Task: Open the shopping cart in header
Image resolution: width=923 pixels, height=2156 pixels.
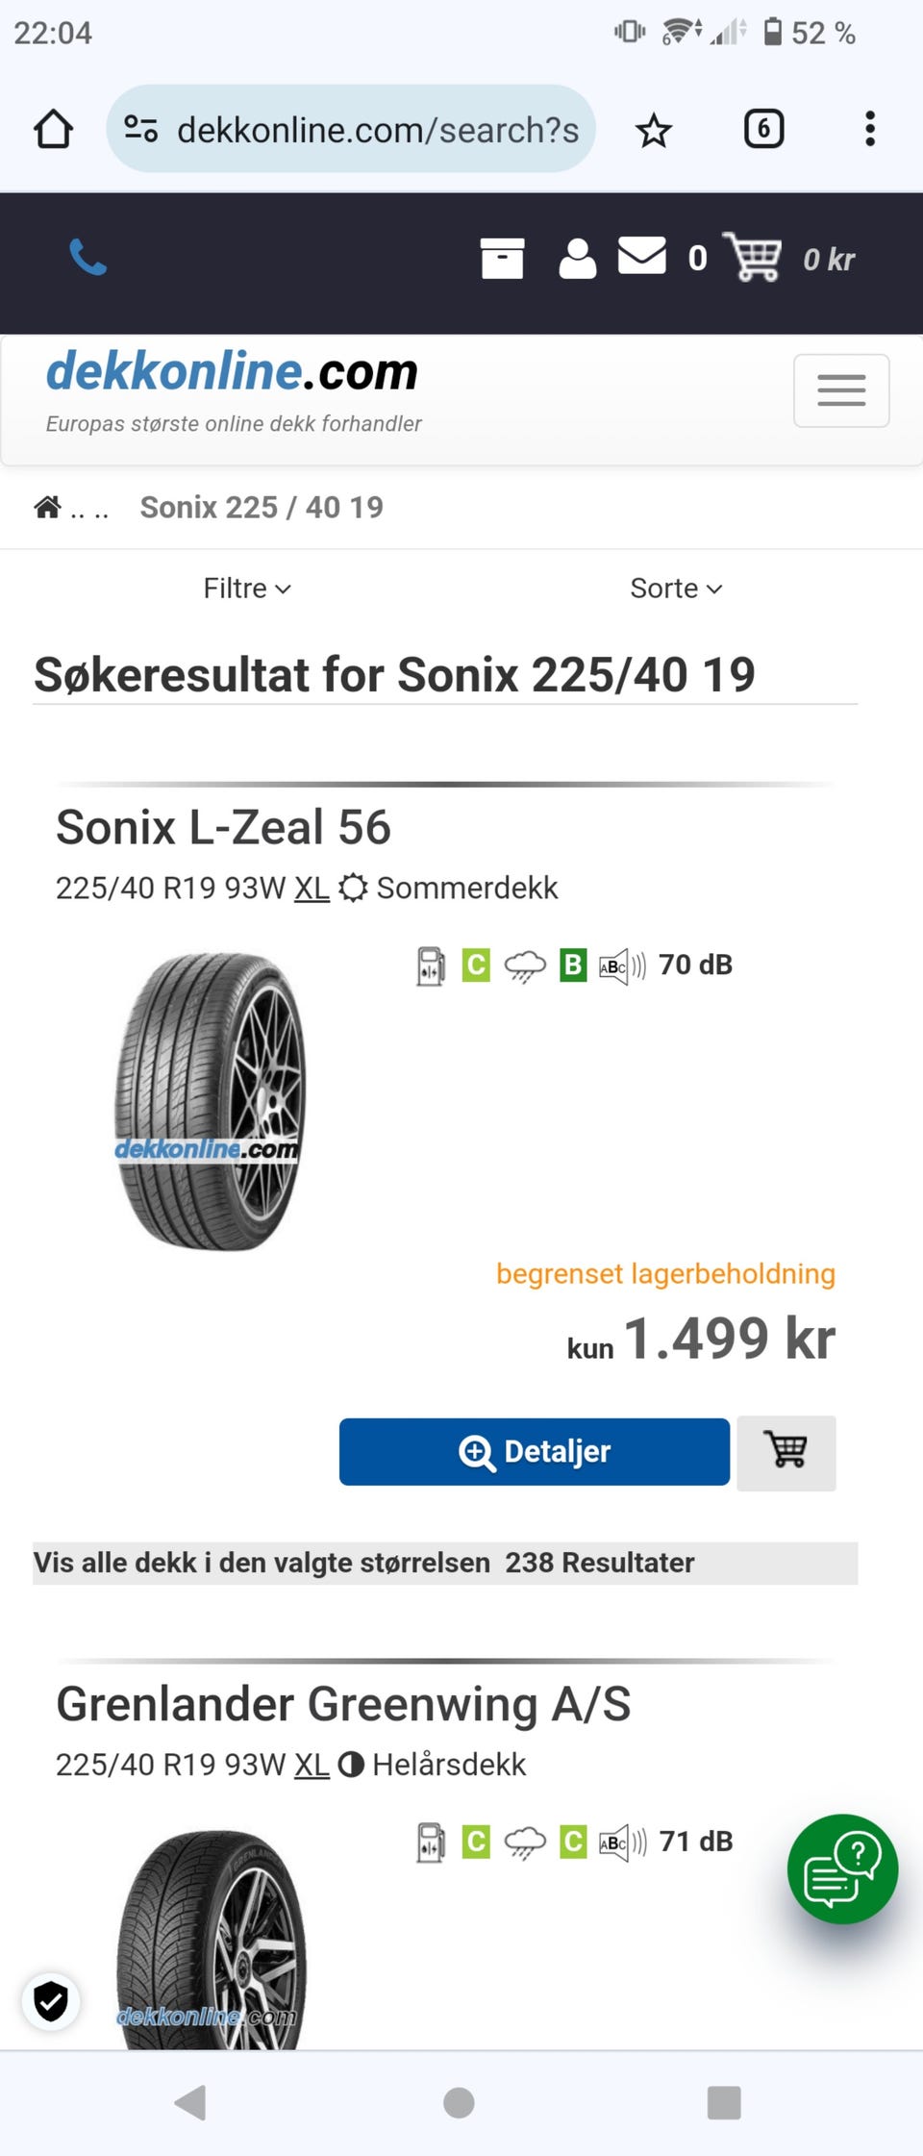Action: [755, 258]
